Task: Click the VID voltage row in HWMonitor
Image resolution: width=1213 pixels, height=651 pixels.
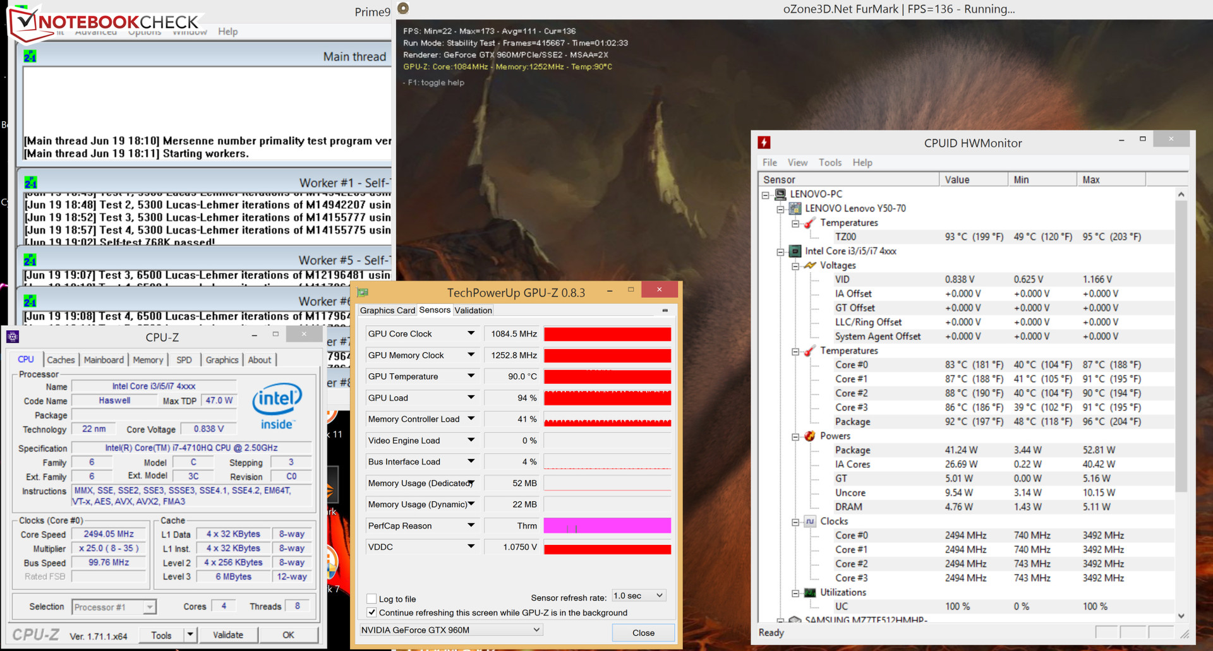Action: click(967, 280)
